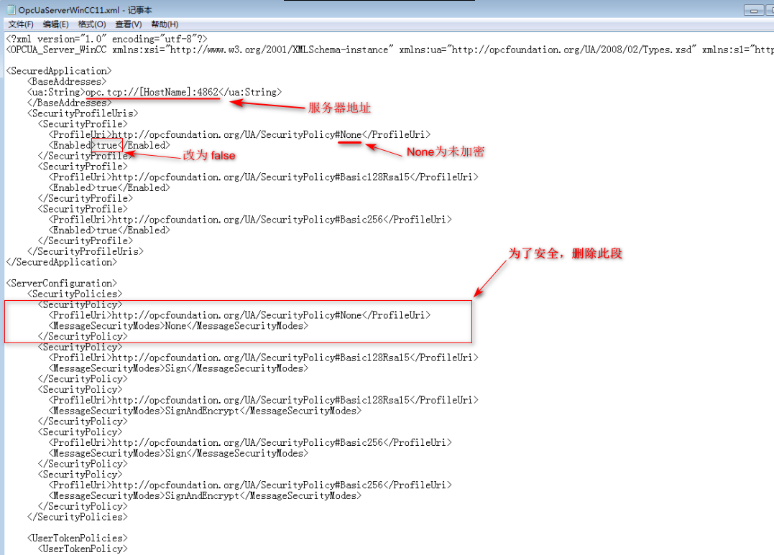
Task: Click the first SignAndEncrypt MessageSecurityModes line
Action: click(x=205, y=411)
